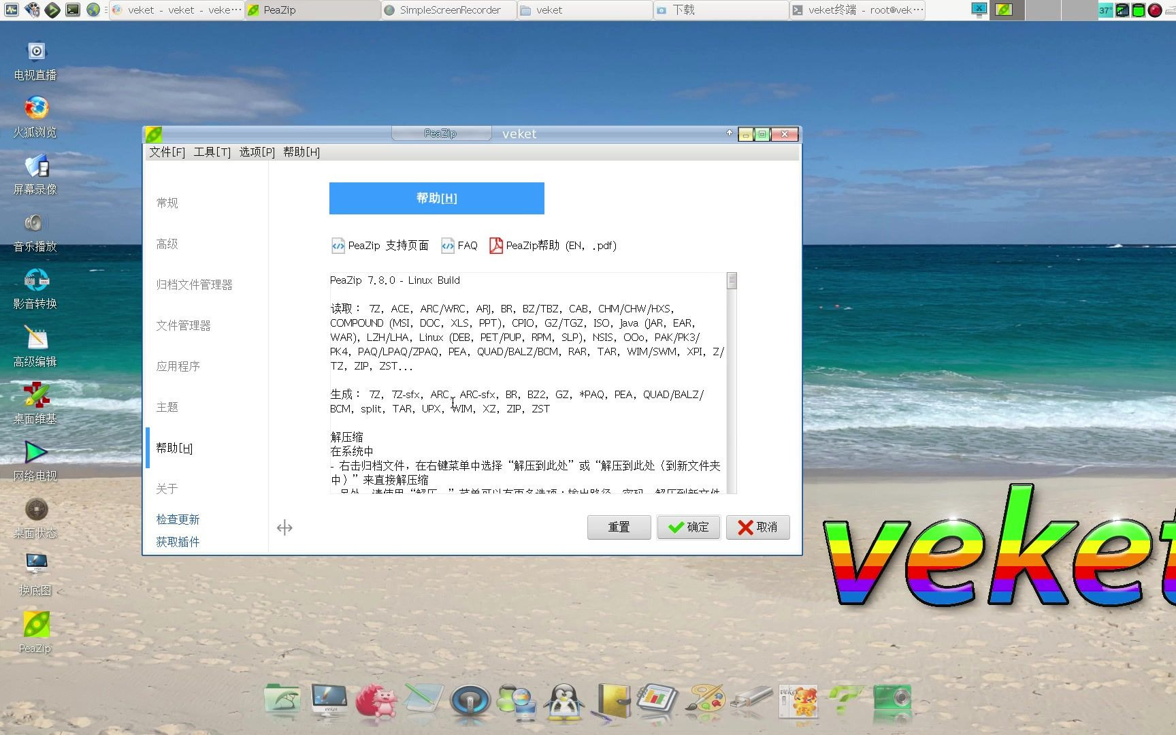Switch to 下载 taskbar window
The width and height of the screenshot is (1176, 735).
click(x=721, y=10)
